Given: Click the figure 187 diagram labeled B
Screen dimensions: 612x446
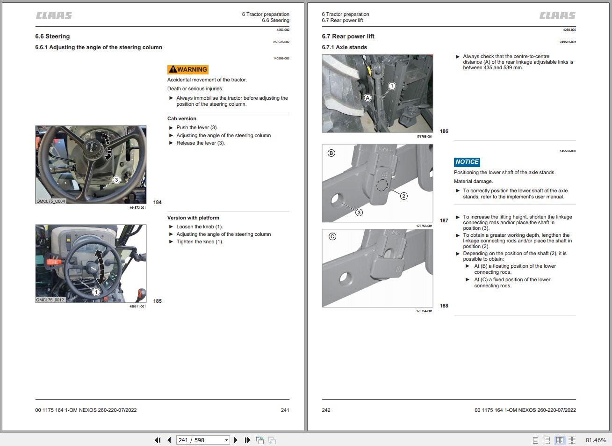Looking at the screenshot, I should point(377,183).
